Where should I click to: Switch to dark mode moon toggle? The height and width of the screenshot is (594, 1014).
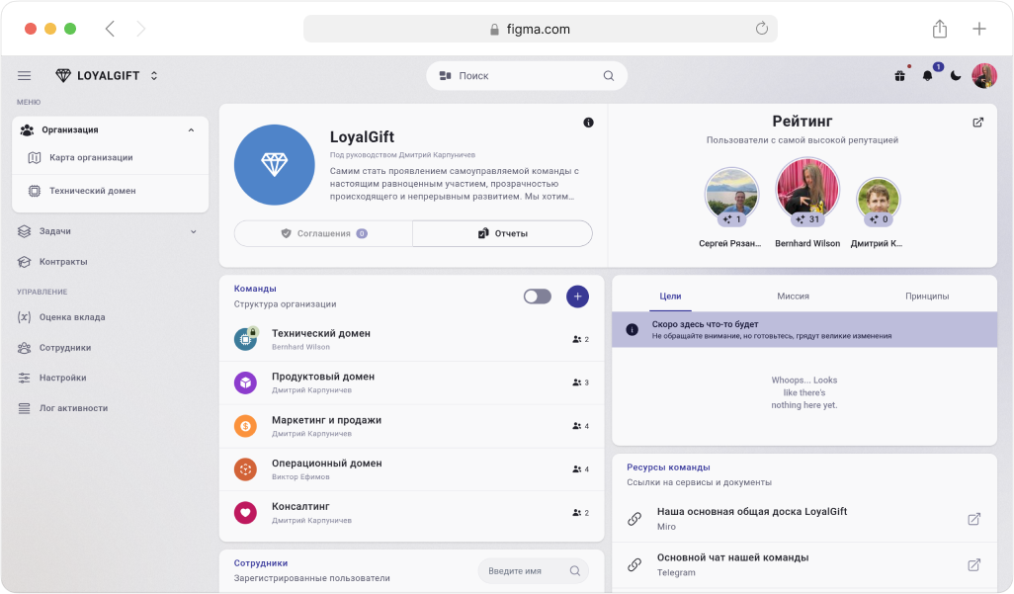coord(956,76)
